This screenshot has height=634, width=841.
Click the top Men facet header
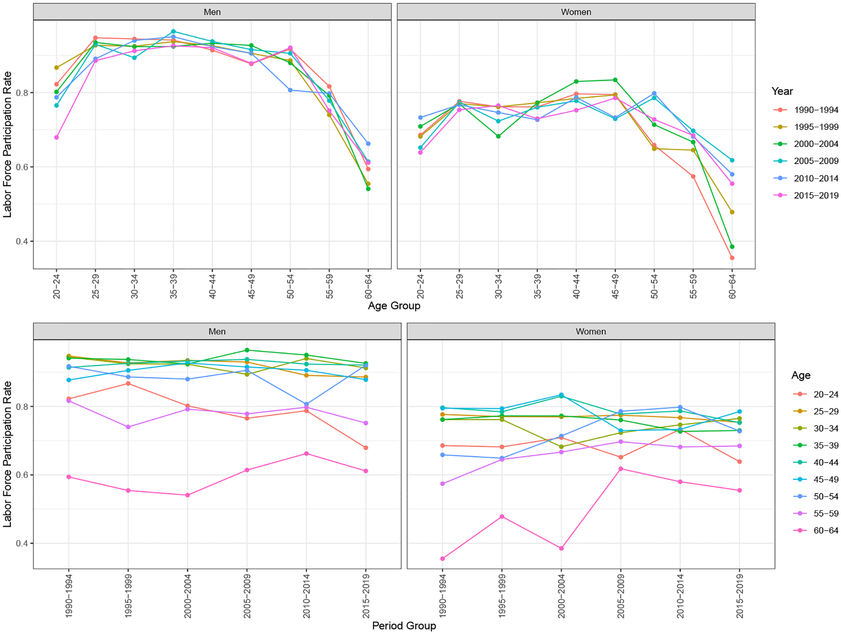212,12
